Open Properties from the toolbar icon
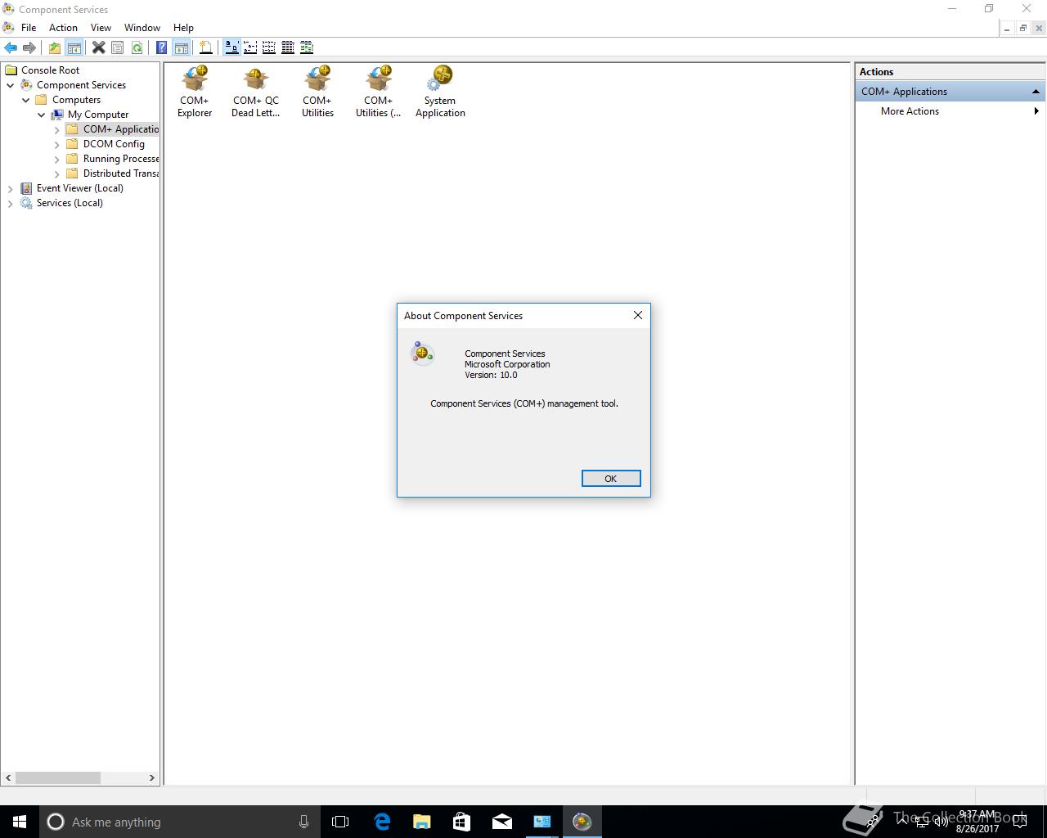The height and width of the screenshot is (838, 1047). click(118, 47)
